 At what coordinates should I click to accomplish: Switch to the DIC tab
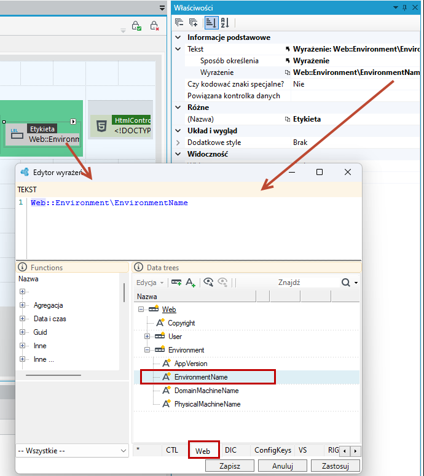point(230,450)
